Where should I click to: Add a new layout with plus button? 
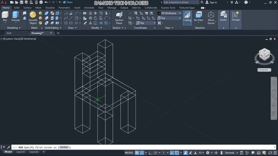(43, 152)
